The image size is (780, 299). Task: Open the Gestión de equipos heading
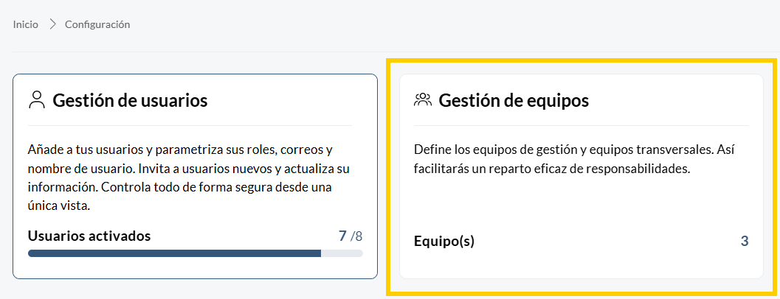[x=514, y=100]
